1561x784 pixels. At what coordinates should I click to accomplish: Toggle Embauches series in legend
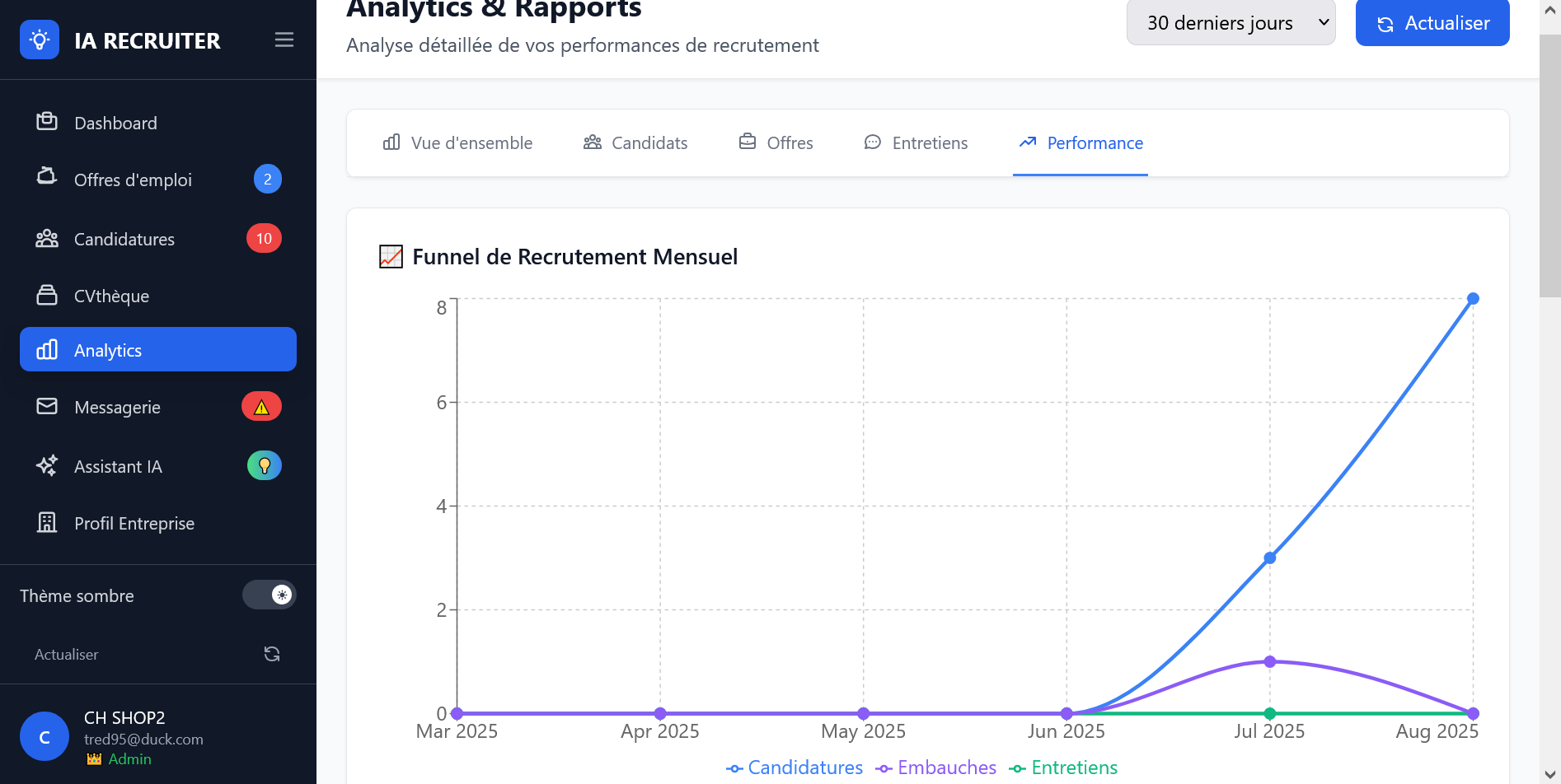click(x=935, y=768)
